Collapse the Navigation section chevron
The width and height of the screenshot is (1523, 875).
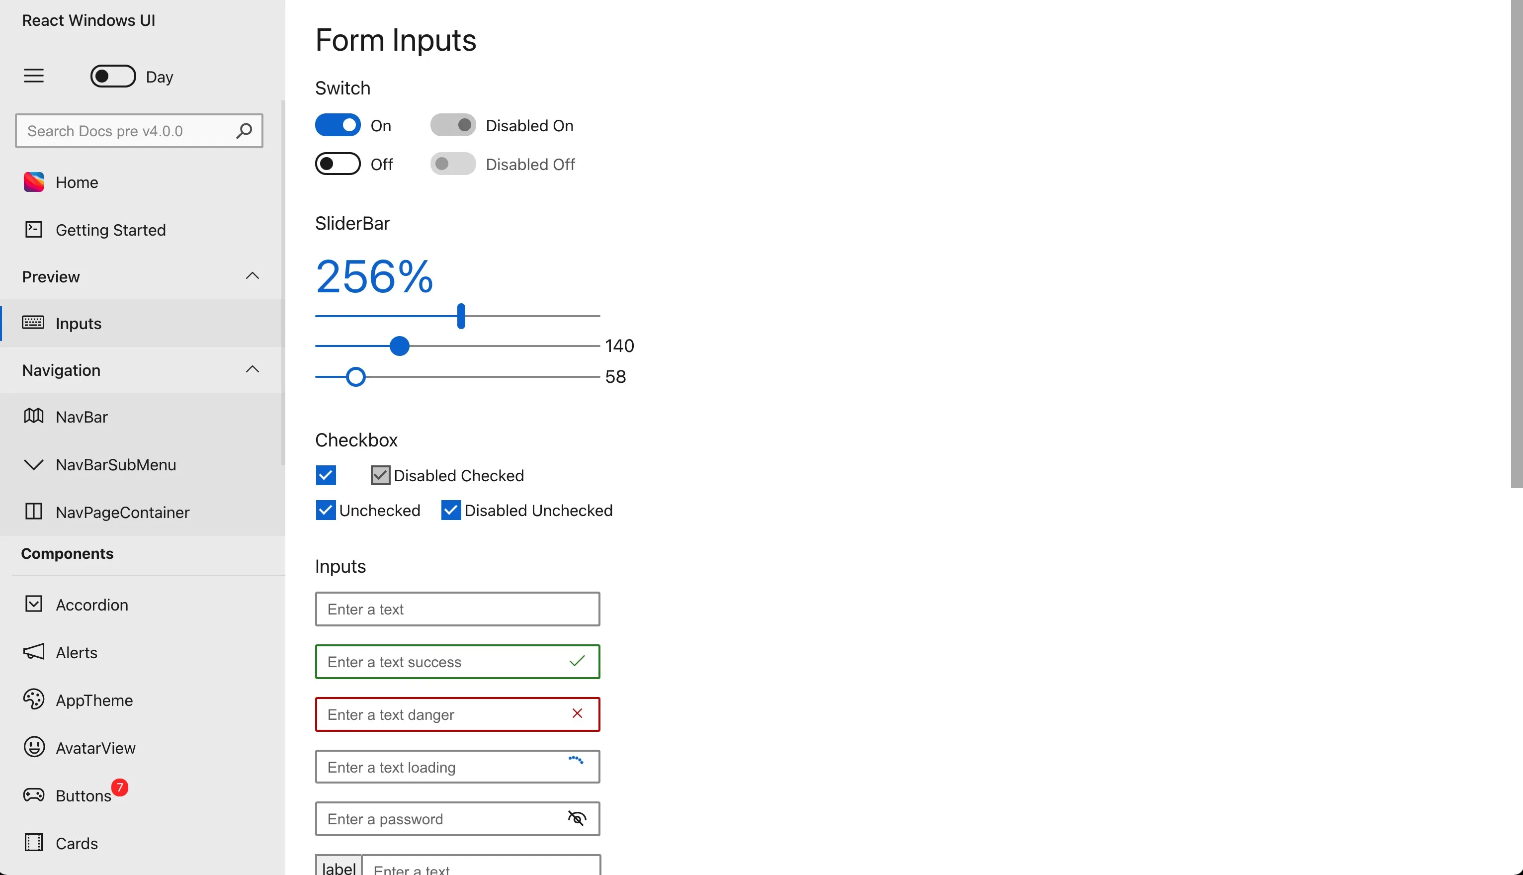coord(253,369)
